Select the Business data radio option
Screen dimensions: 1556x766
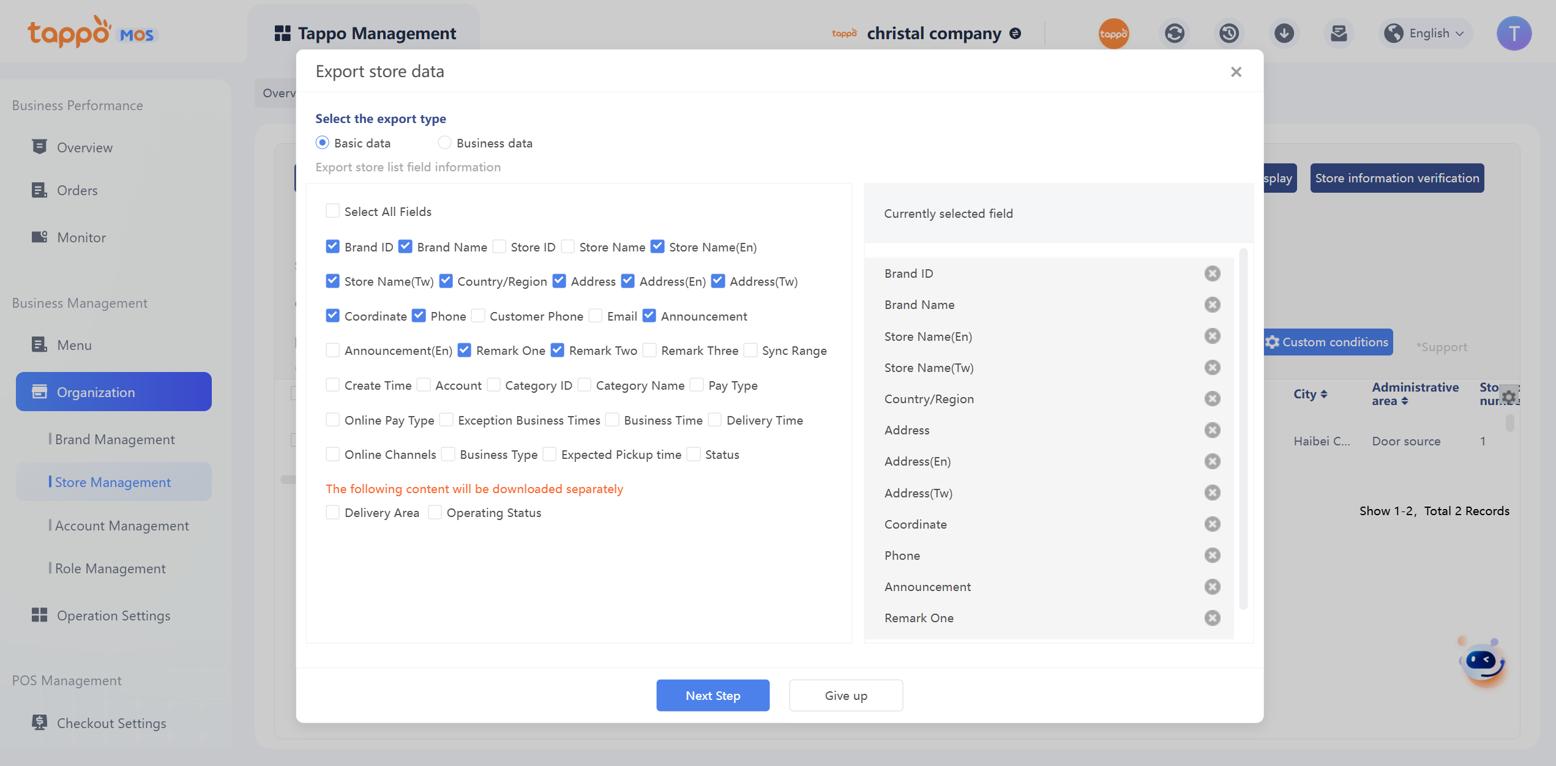445,143
